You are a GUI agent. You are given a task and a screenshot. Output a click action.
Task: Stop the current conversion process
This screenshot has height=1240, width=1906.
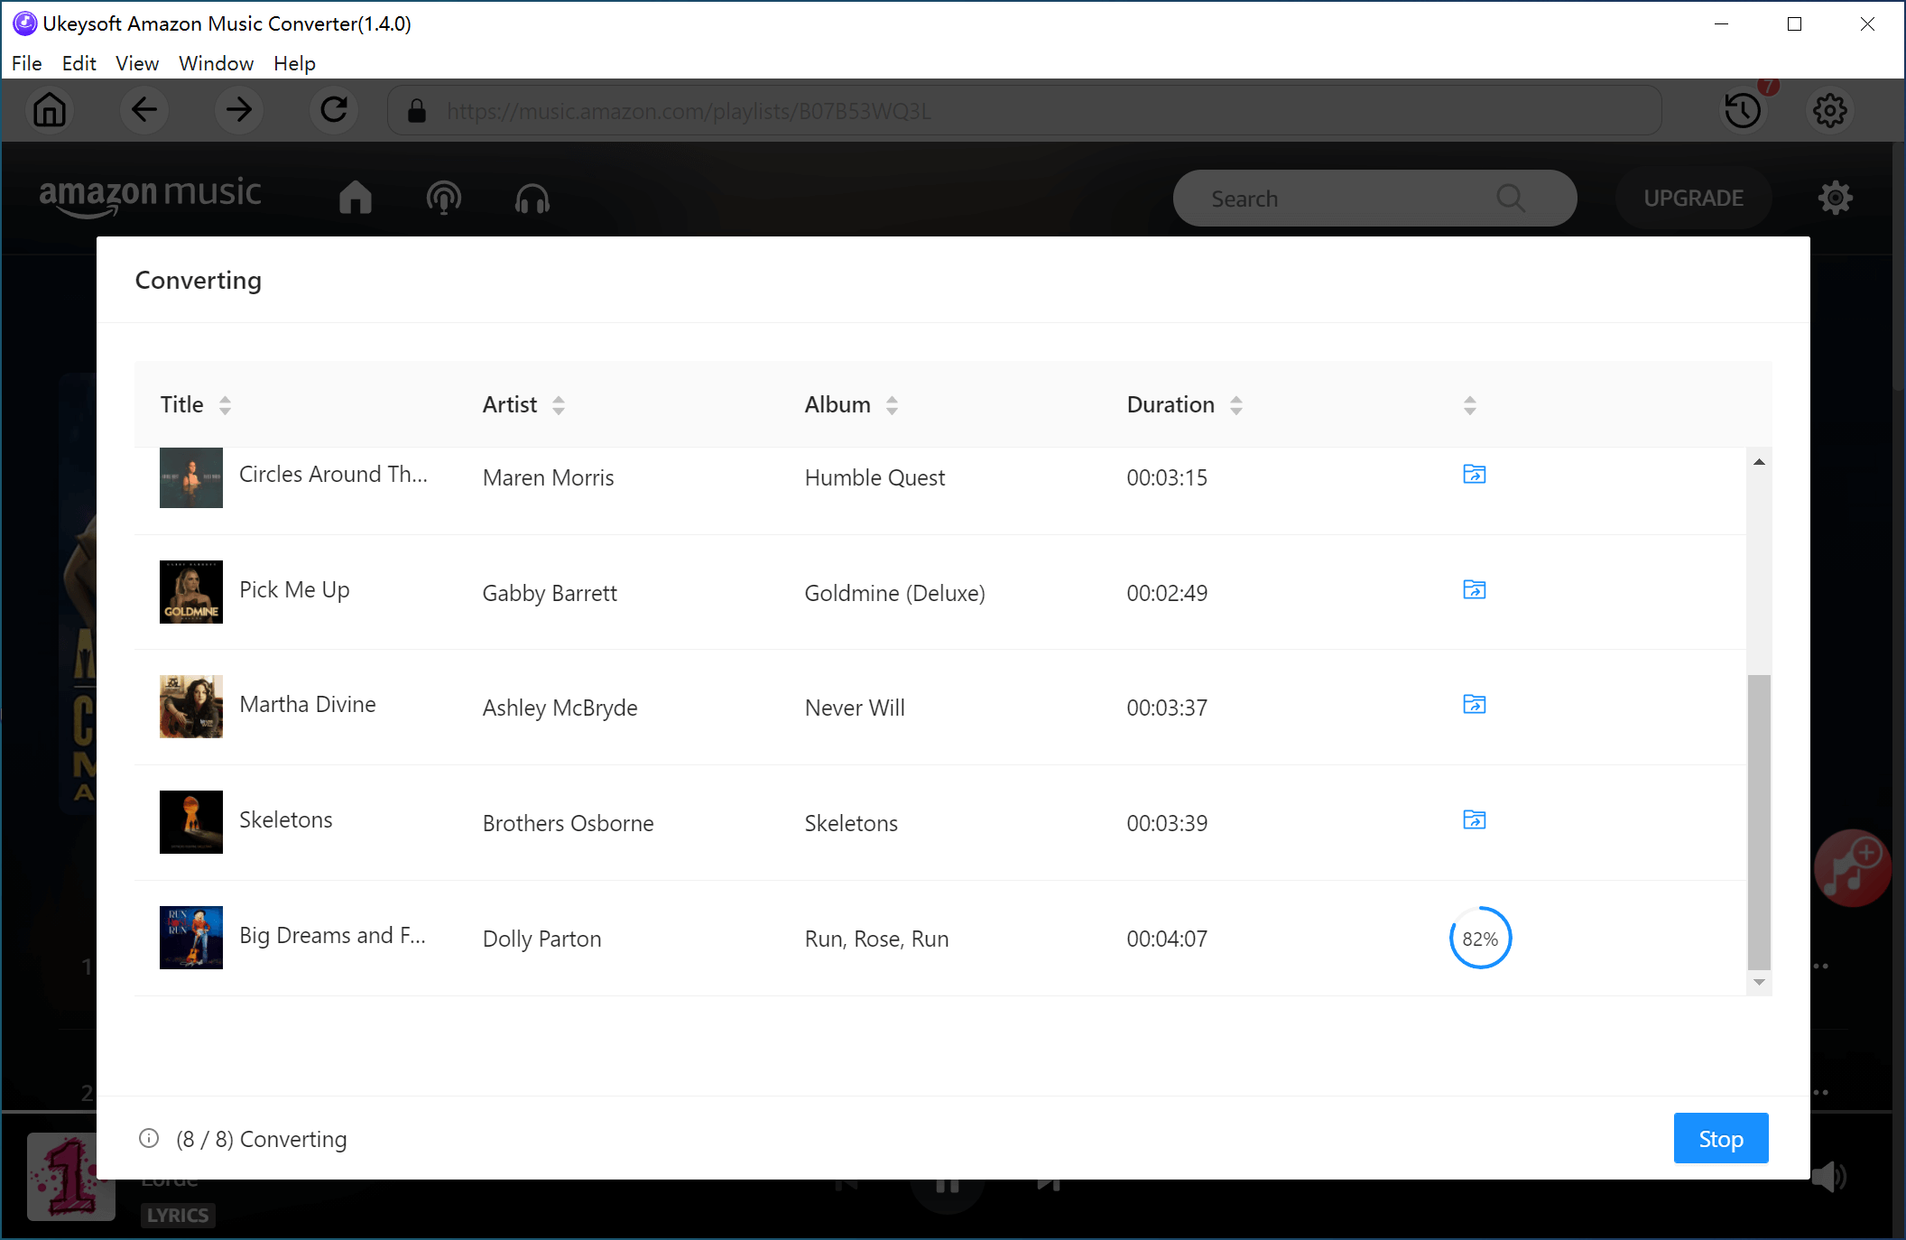coord(1720,1139)
